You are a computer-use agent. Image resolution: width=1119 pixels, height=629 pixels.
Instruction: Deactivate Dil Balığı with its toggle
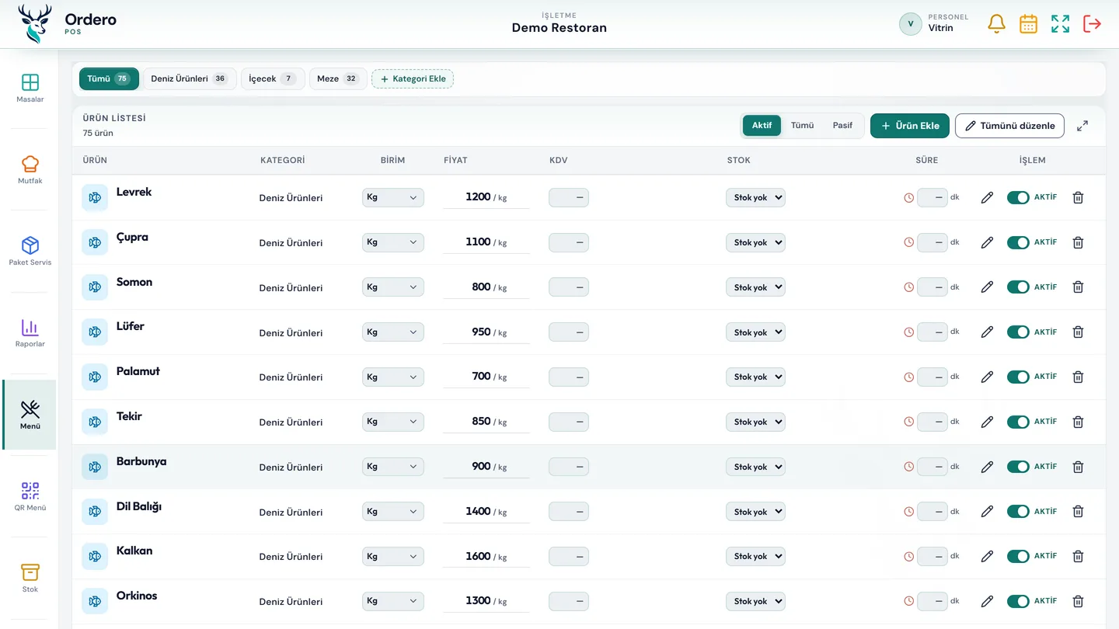point(1018,512)
